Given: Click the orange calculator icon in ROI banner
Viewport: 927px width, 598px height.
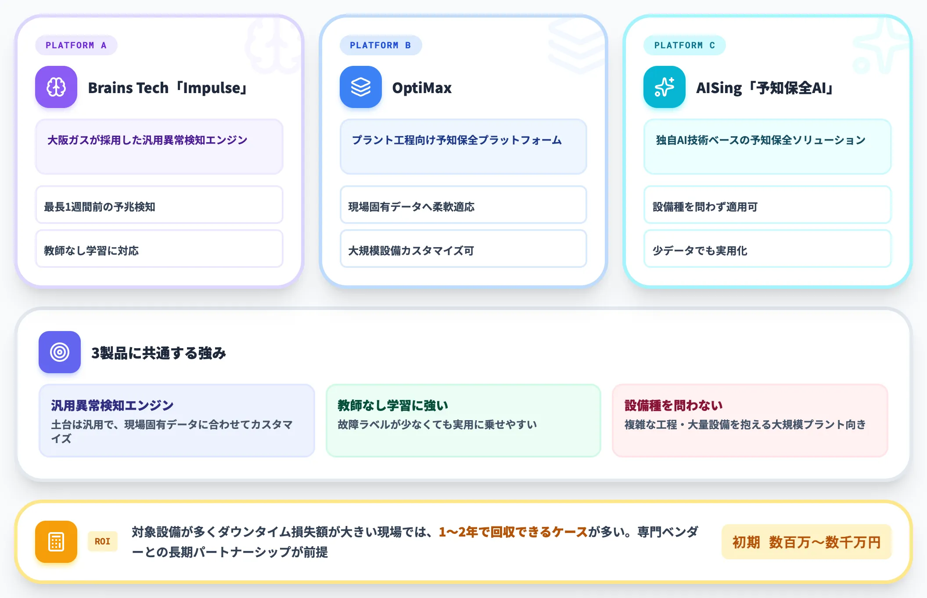Looking at the screenshot, I should pyautogui.click(x=56, y=542).
